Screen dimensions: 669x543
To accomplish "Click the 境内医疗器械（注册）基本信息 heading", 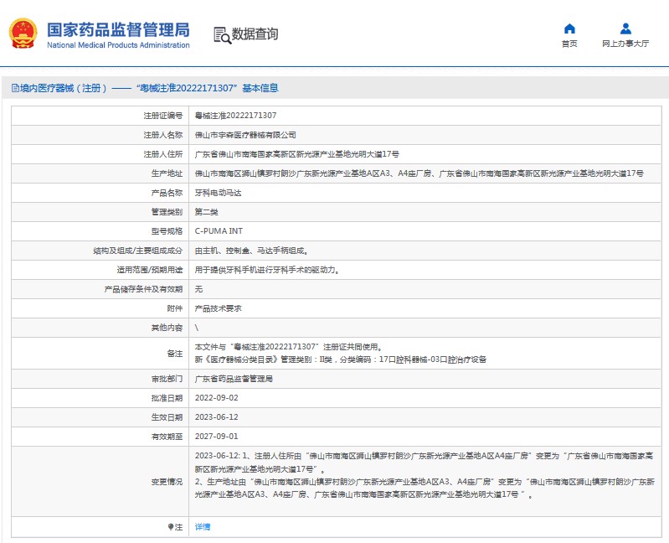I will tap(145, 88).
